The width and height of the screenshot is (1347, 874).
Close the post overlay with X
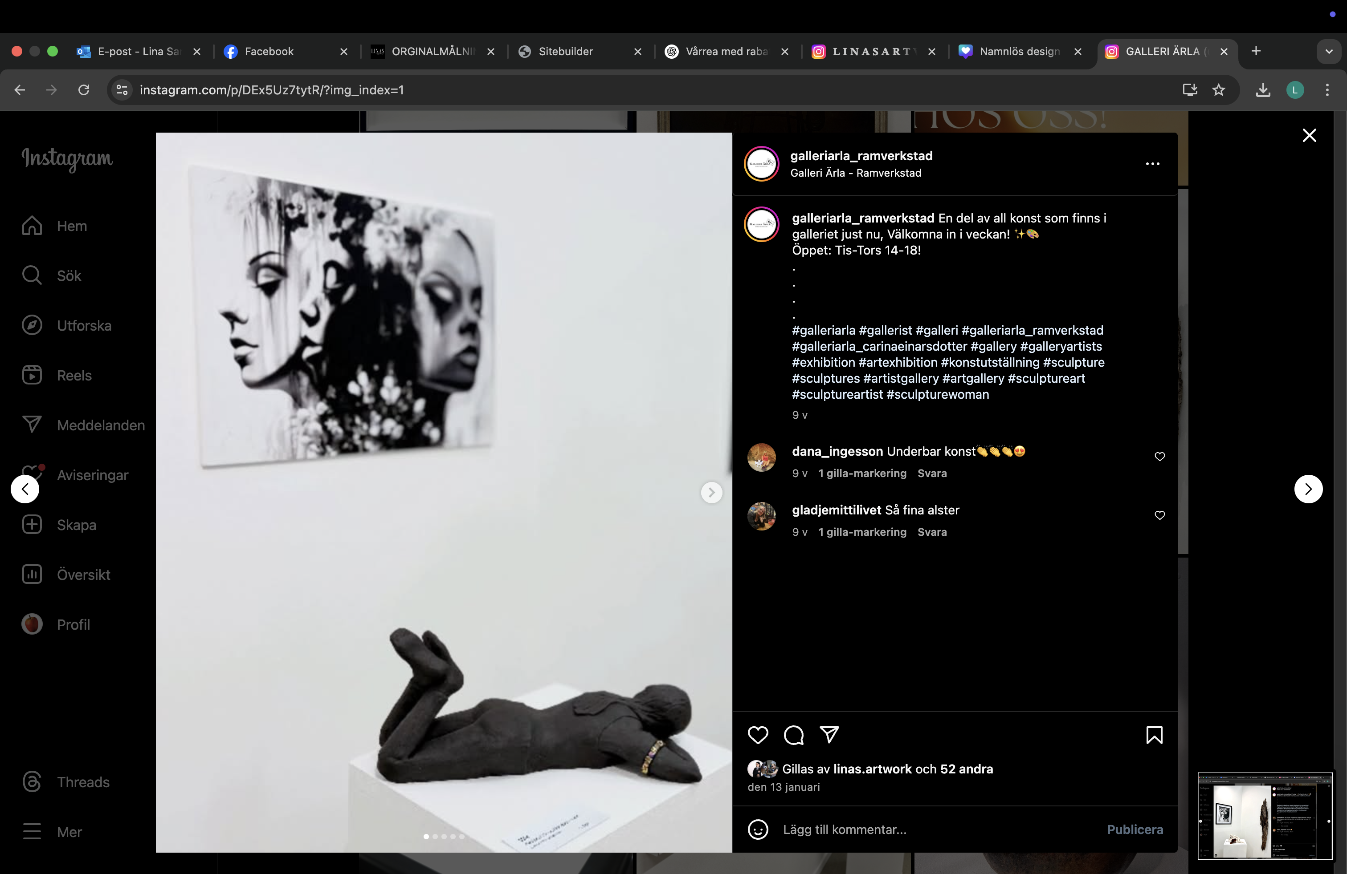pyautogui.click(x=1309, y=136)
